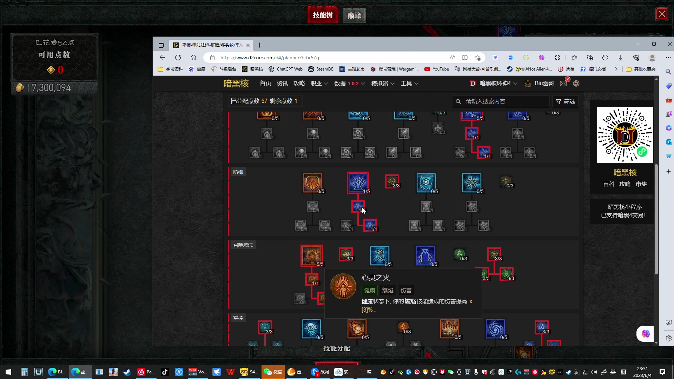Select the Lightning Spear skill node in 召唤魔法 row
Image resolution: width=674 pixels, height=379 pixels.
click(425, 255)
